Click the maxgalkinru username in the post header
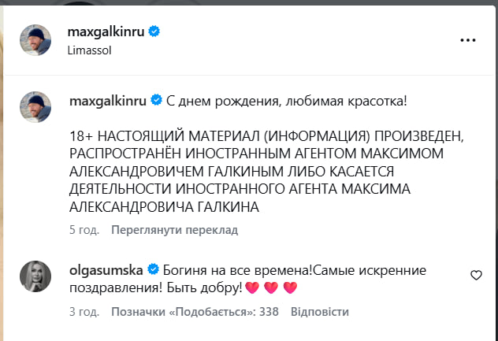 point(108,32)
